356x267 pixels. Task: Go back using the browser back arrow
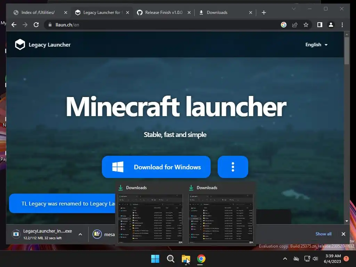point(14,25)
